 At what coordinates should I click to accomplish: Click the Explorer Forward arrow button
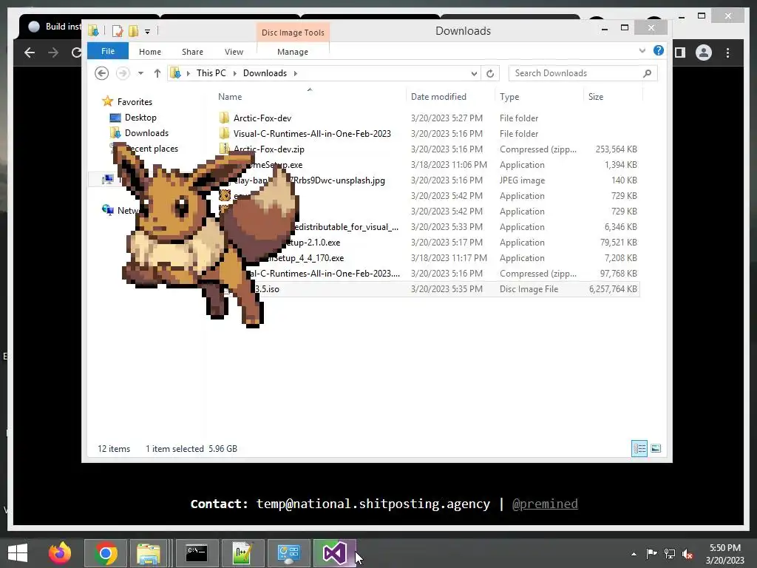(x=123, y=73)
